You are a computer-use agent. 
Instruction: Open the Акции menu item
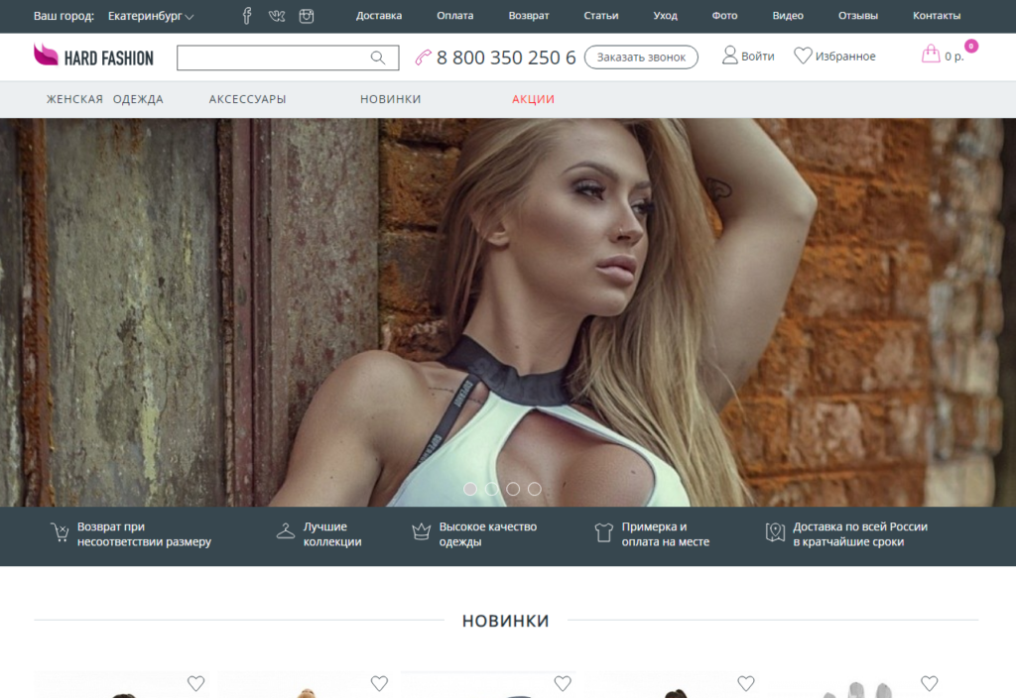point(533,99)
